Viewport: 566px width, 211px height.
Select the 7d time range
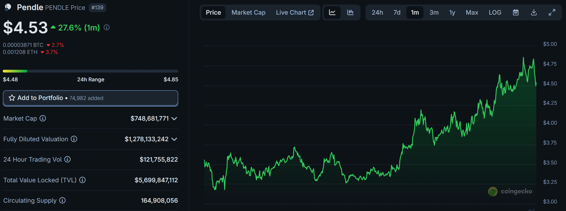click(x=397, y=12)
